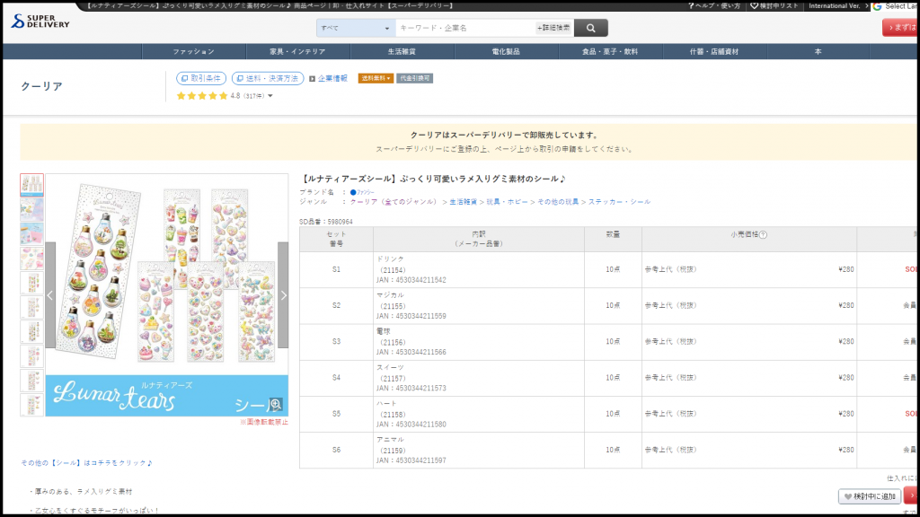Click the 代金引換可 gray badge
This screenshot has width=920, height=517.
click(x=414, y=78)
